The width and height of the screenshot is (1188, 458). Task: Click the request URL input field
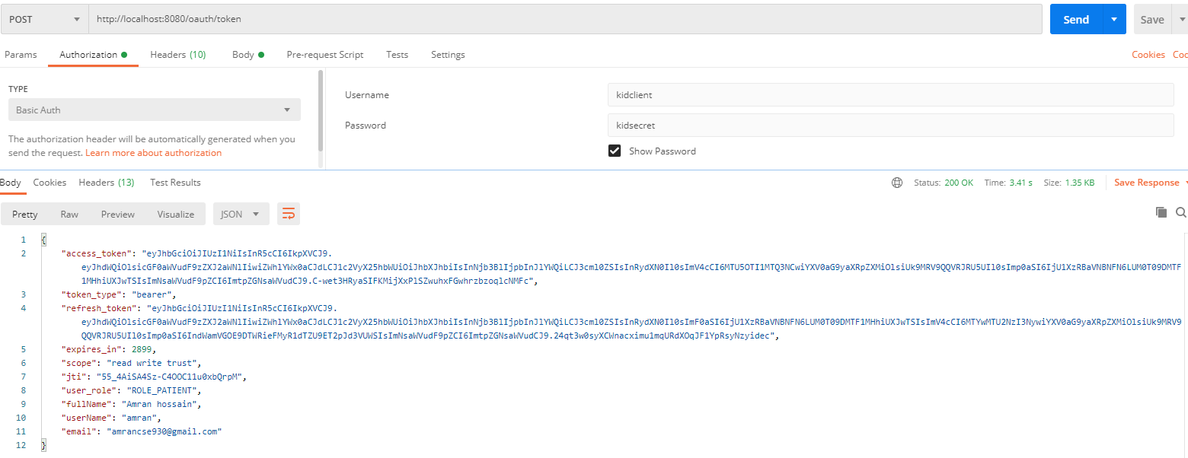[564, 19]
